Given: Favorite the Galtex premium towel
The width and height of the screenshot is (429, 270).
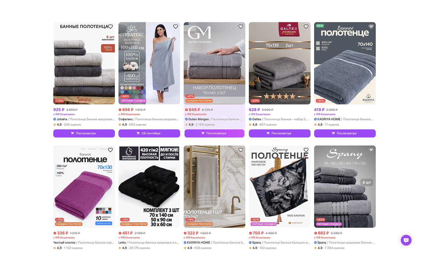Looking at the screenshot, I should point(306,26).
